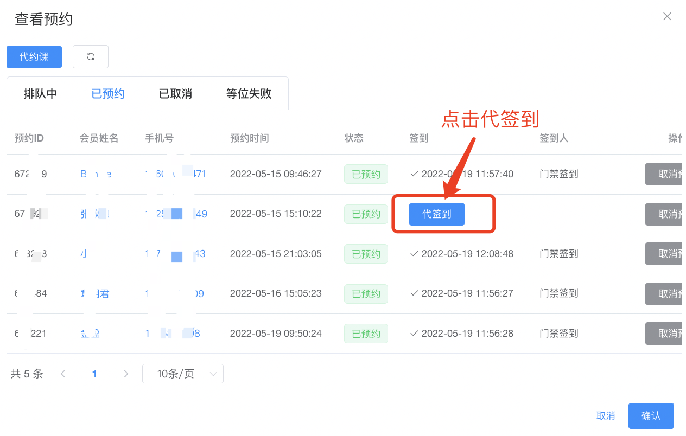Cancel the first row's reservation
Screen dimensions: 686x436
pyautogui.click(x=664, y=174)
